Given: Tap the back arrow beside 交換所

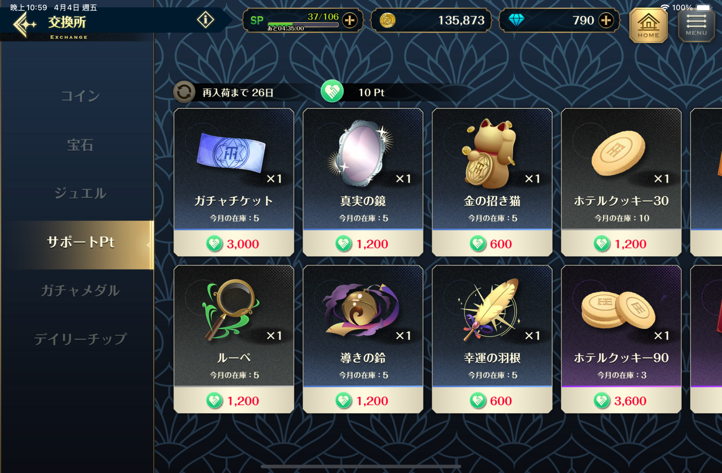Looking at the screenshot, I should (x=24, y=24).
